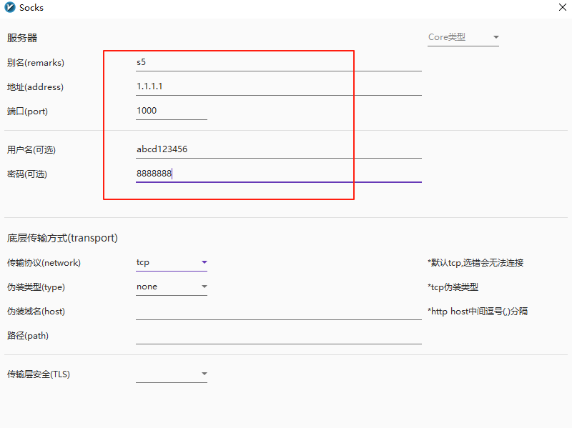Click the *默认tcp,选错会无法连接 hint text
The image size is (572, 428).
(x=475, y=263)
